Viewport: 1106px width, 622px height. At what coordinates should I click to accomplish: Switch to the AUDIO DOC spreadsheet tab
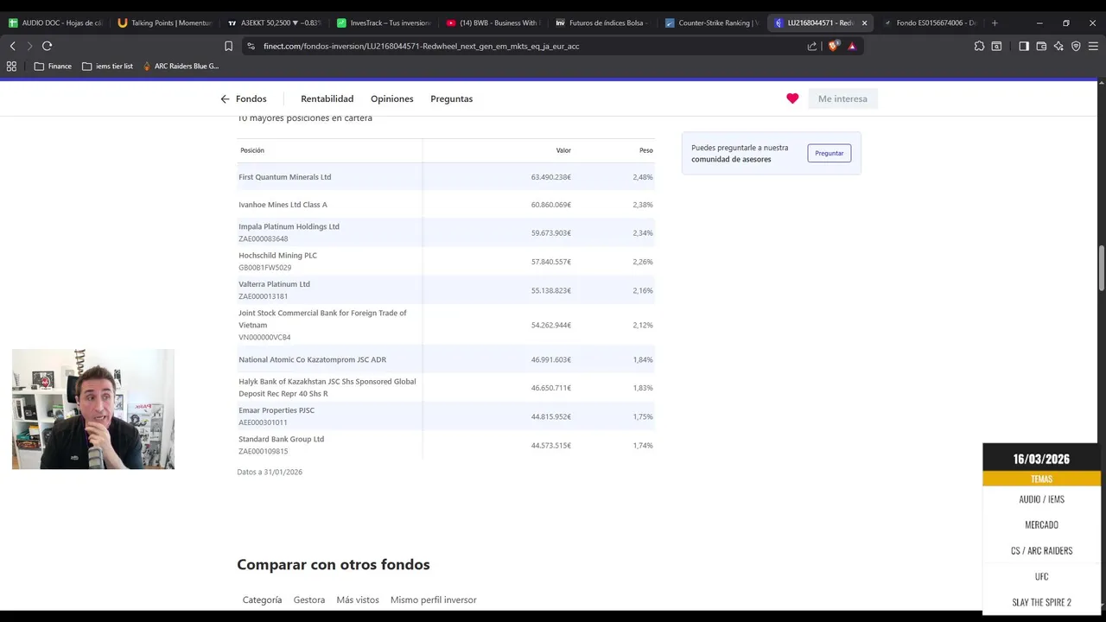(56, 22)
